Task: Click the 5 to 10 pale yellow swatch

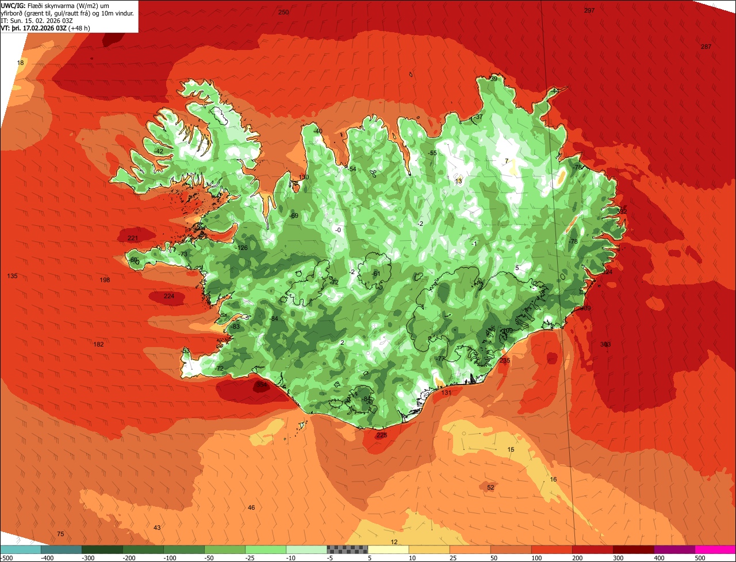Action: tap(388, 549)
